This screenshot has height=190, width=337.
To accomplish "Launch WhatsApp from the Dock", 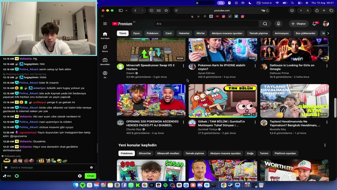I will [x=131, y=185].
